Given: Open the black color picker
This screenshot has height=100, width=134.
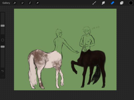Looking at the screenshot, I should point(131,3).
